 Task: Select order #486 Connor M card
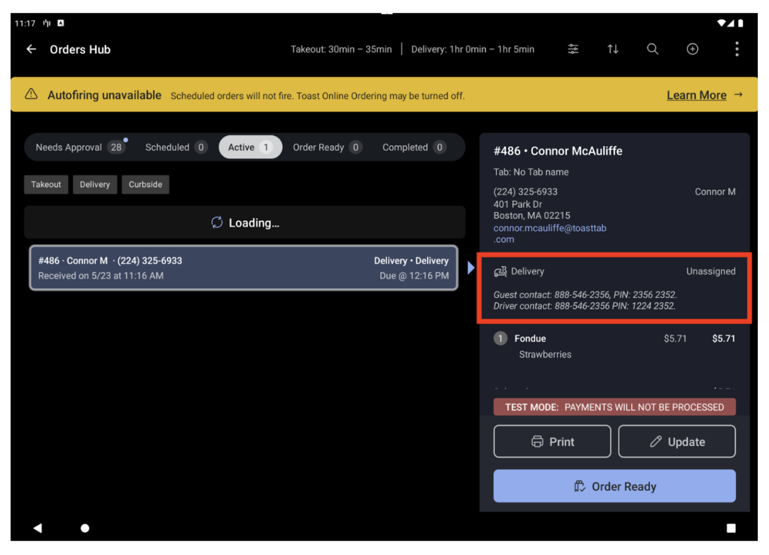click(243, 268)
